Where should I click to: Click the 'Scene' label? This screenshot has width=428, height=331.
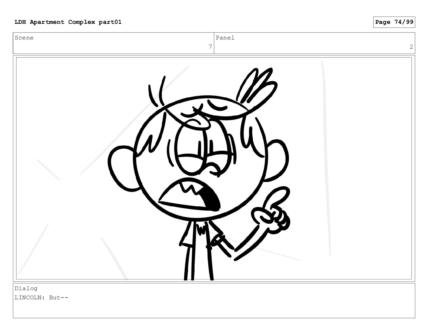tap(24, 38)
